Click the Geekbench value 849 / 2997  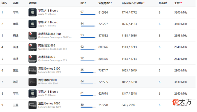click(x=128, y=105)
